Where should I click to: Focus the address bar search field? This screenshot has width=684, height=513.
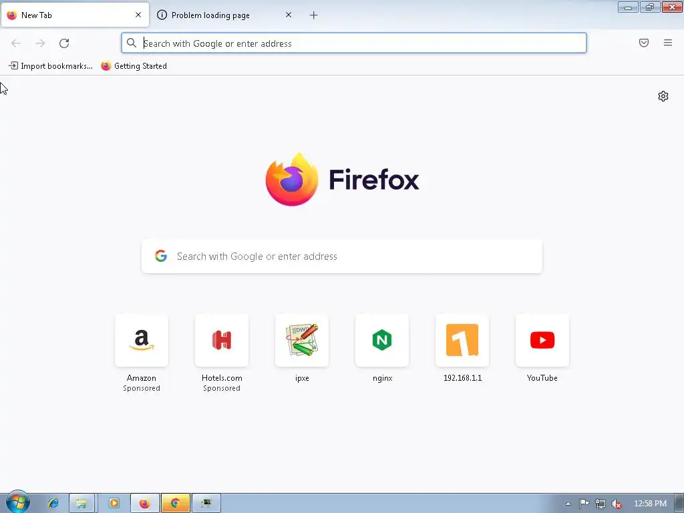tap(354, 43)
